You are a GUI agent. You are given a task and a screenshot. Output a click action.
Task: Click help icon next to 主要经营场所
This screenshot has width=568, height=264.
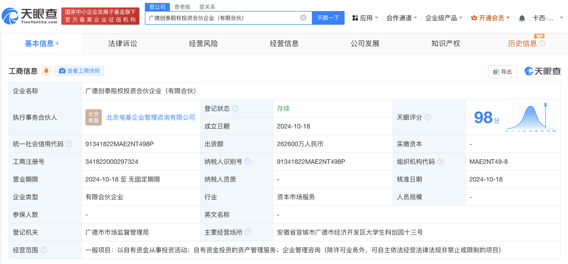point(248,232)
